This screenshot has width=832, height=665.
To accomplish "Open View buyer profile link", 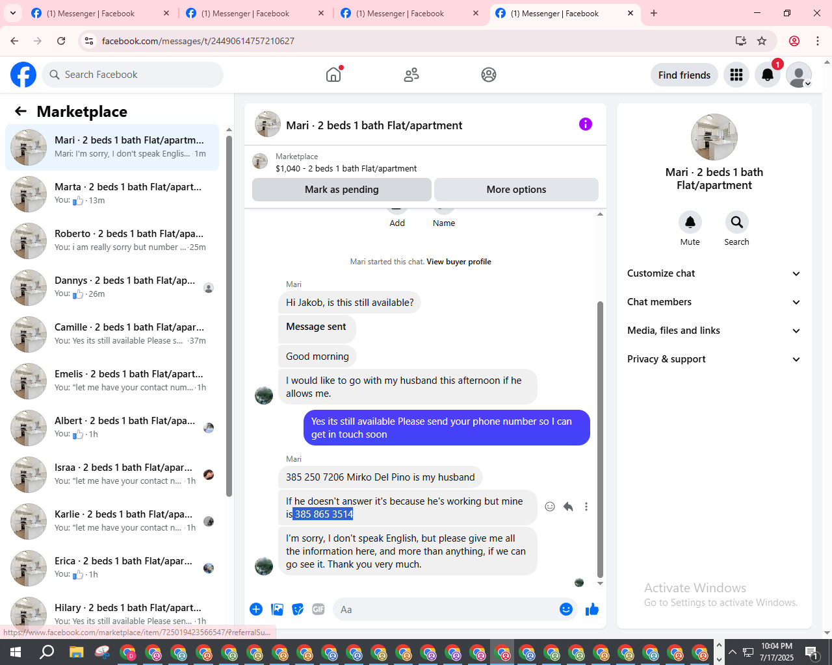I will [459, 262].
